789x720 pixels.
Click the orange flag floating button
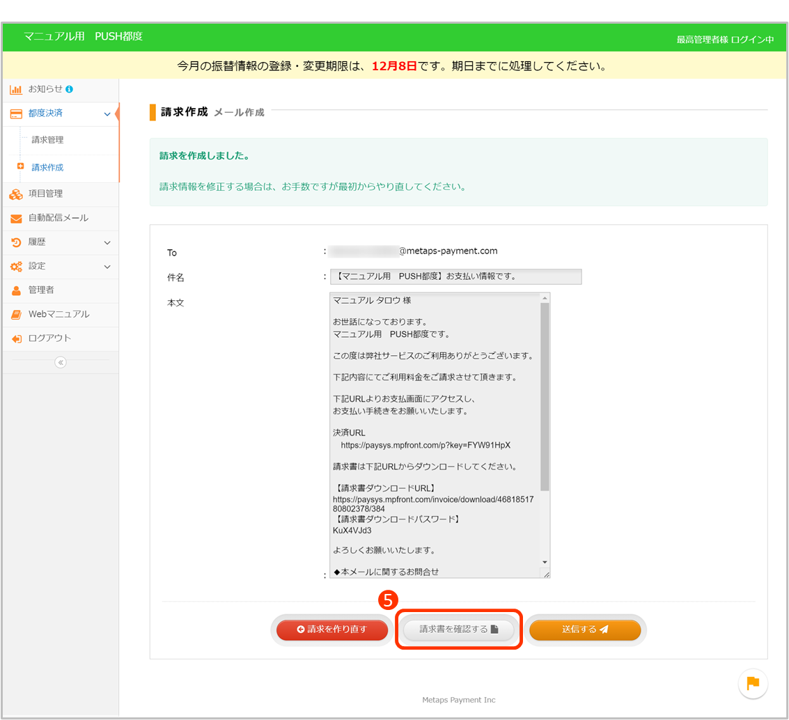tap(753, 683)
